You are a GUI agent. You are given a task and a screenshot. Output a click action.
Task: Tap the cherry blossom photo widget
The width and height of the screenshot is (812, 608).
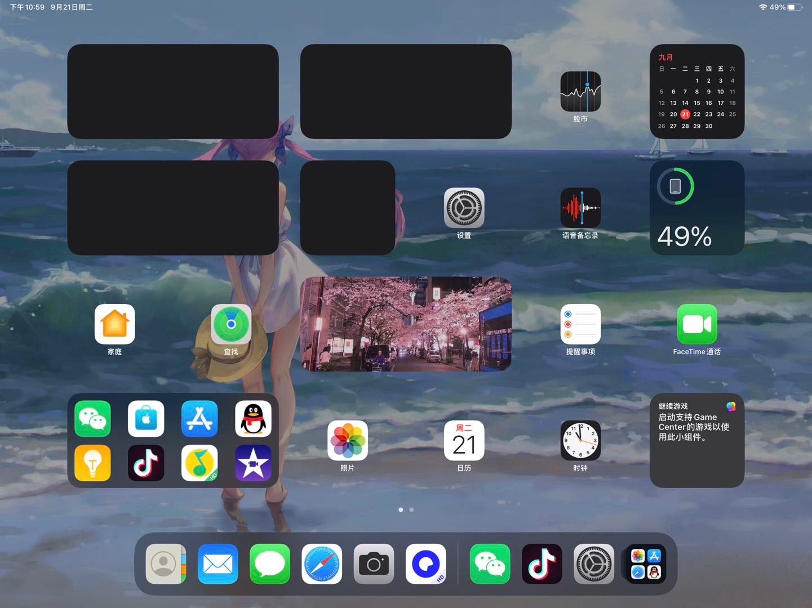[x=406, y=324]
